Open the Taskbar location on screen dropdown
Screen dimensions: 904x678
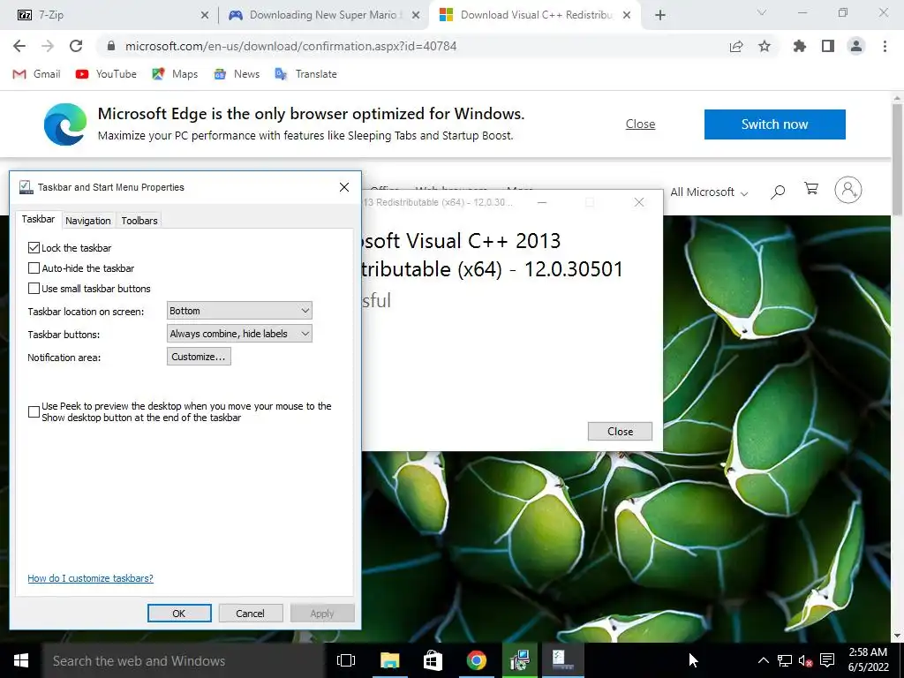pos(239,311)
